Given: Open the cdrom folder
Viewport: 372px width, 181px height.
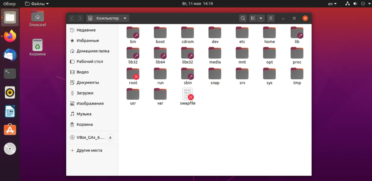Looking at the screenshot, I should pyautogui.click(x=188, y=35).
